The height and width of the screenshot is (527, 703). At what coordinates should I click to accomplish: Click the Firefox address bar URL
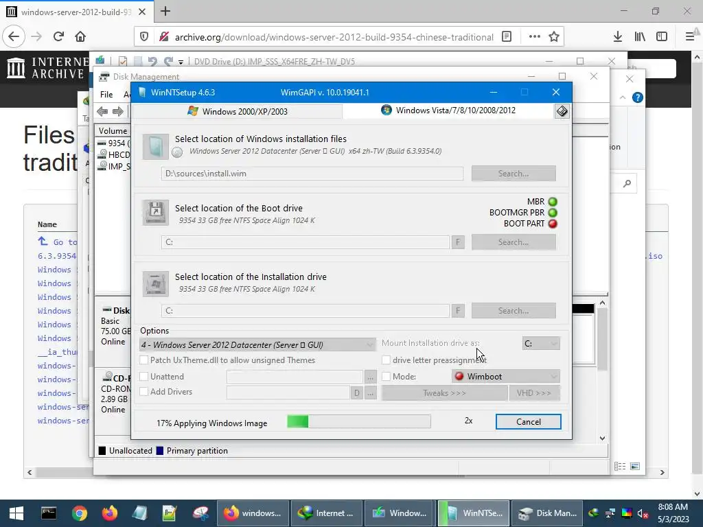334,37
